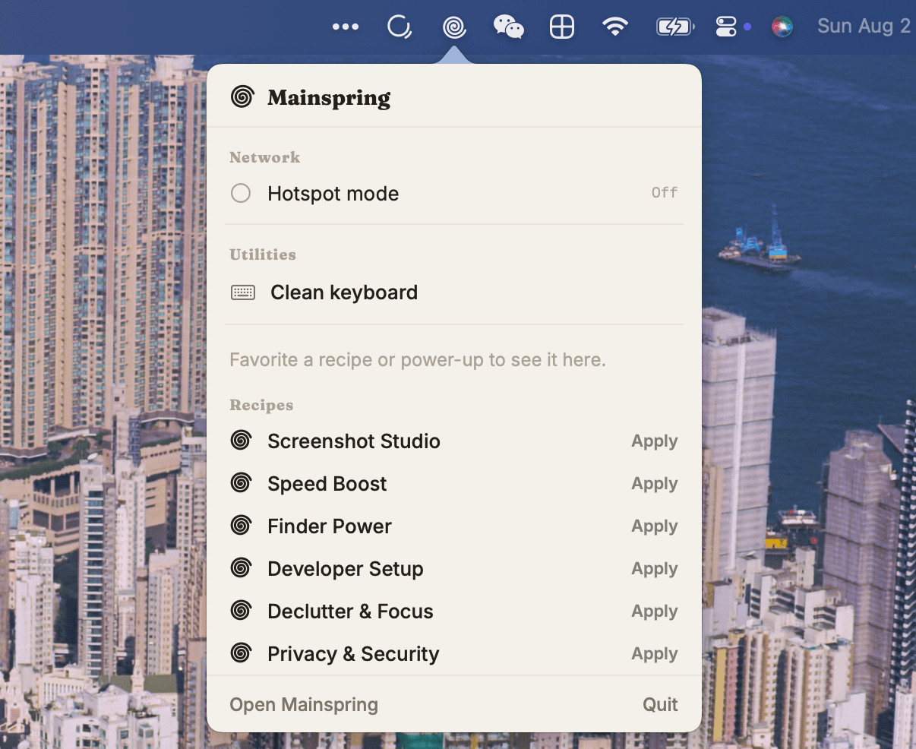Click the circular loading-style menu bar icon
Image resolution: width=916 pixels, height=749 pixels.
tap(400, 27)
